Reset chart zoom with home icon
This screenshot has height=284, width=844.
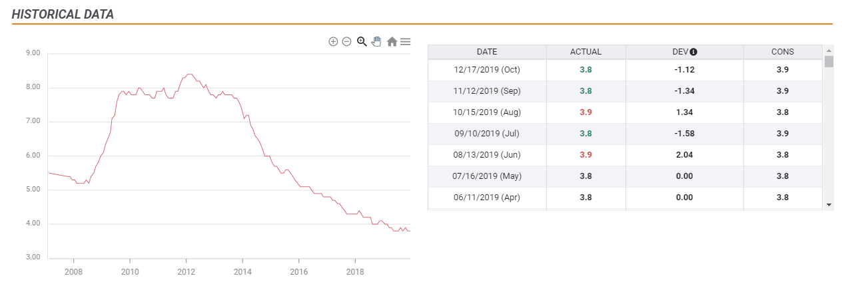click(x=392, y=41)
